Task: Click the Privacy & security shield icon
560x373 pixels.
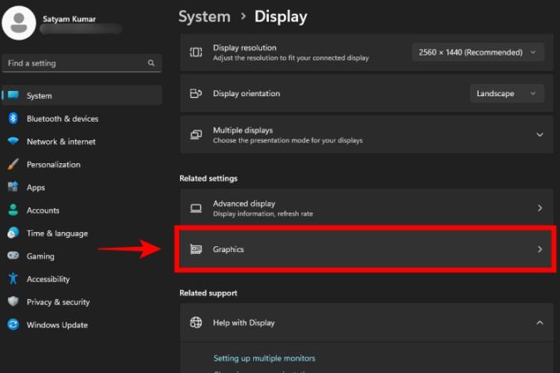Action: (x=13, y=302)
